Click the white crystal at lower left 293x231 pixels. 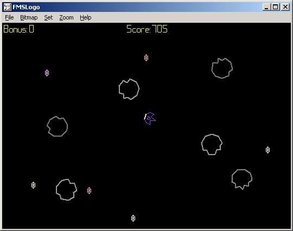pyautogui.click(x=33, y=185)
